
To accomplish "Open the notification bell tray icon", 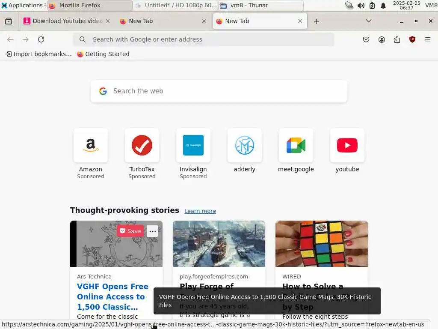I will pyautogui.click(x=383, y=6).
